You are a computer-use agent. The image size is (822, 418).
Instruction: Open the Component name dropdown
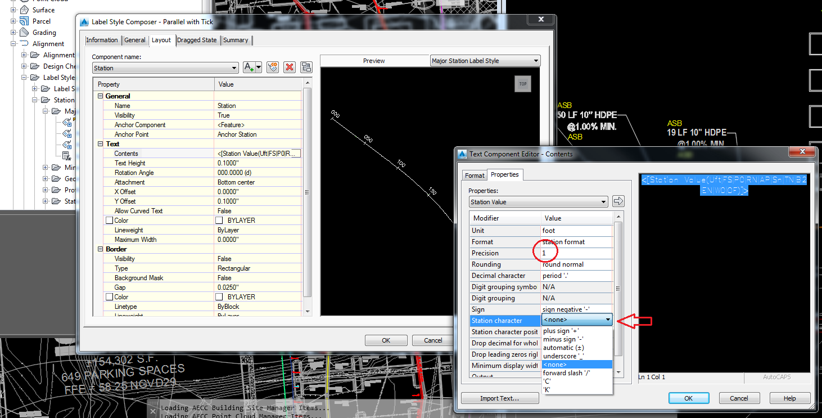pyautogui.click(x=236, y=67)
